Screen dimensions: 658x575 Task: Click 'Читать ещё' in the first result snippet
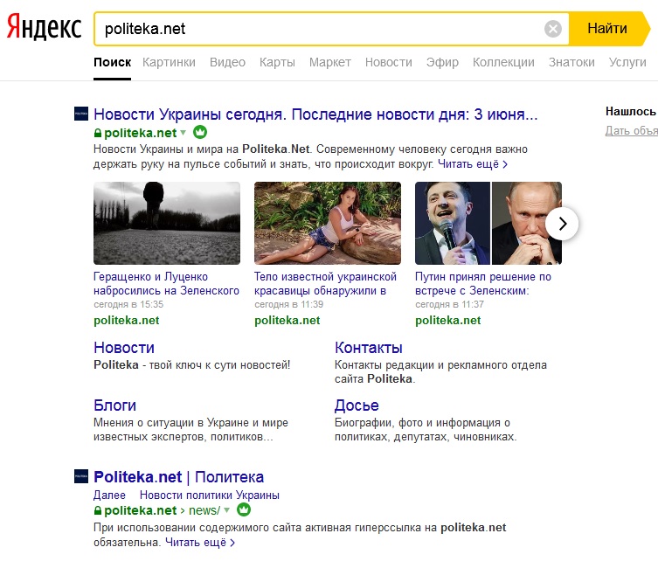click(473, 164)
